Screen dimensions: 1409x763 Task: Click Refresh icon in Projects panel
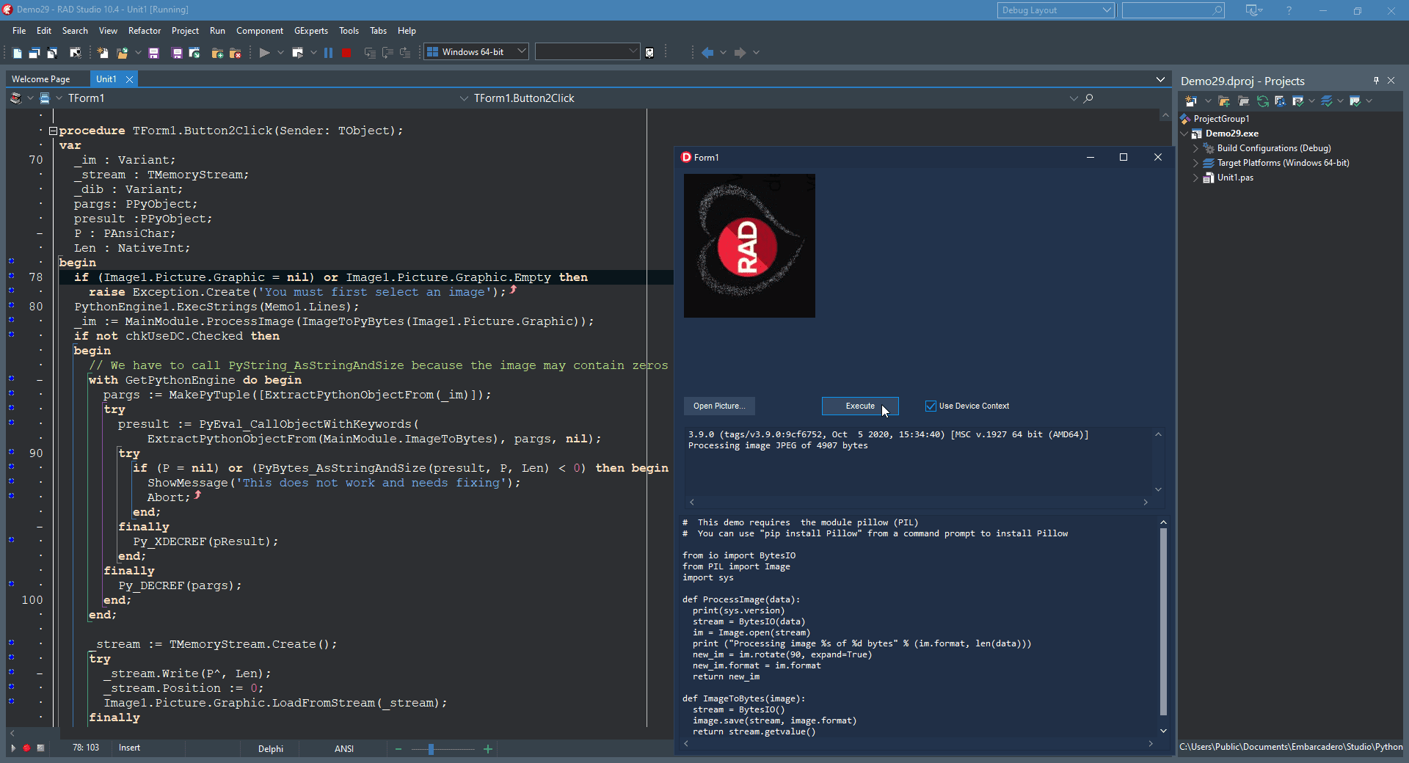coord(1262,101)
